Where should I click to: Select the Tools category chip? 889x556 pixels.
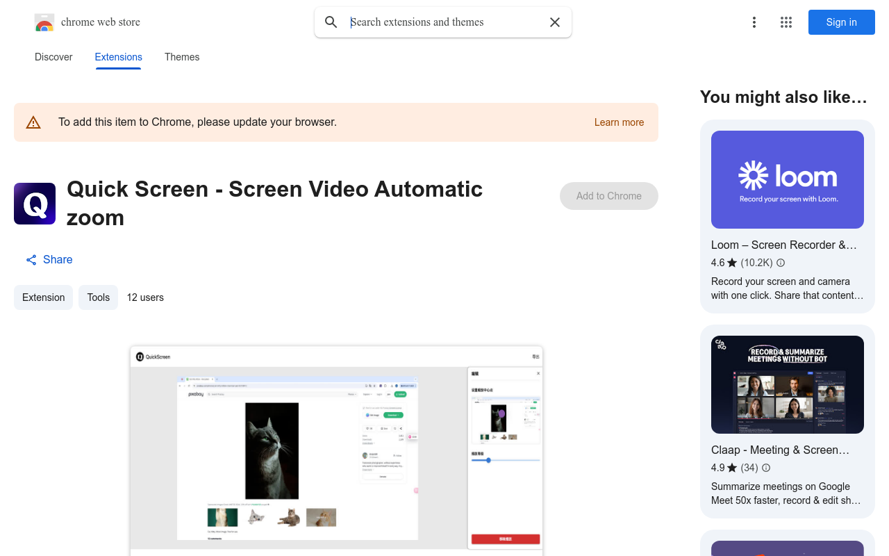point(98,297)
